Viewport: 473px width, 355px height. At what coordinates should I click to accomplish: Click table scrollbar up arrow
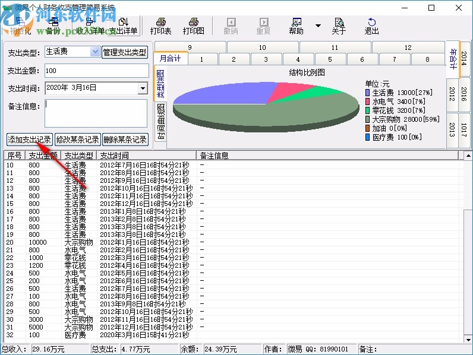[x=468, y=156]
